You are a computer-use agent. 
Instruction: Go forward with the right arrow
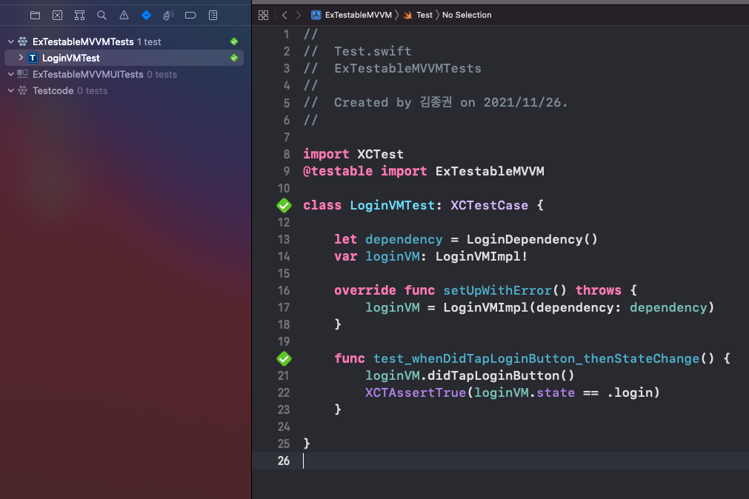pyautogui.click(x=299, y=16)
